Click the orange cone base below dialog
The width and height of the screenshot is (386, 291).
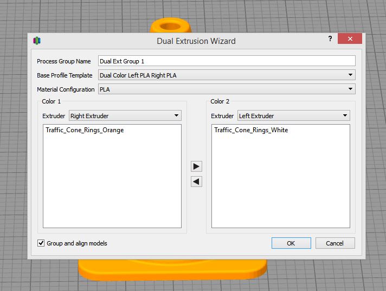coord(172,271)
